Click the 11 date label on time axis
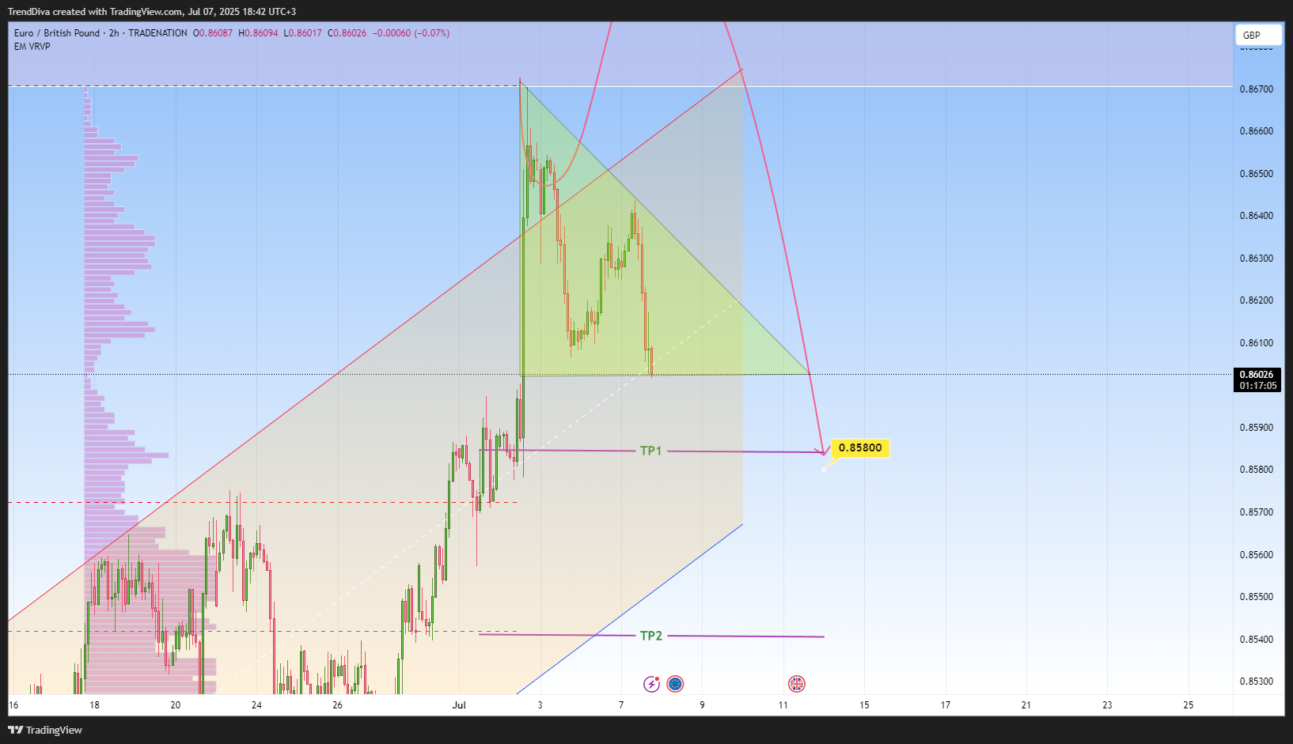This screenshot has height=744, width=1293. 783,705
